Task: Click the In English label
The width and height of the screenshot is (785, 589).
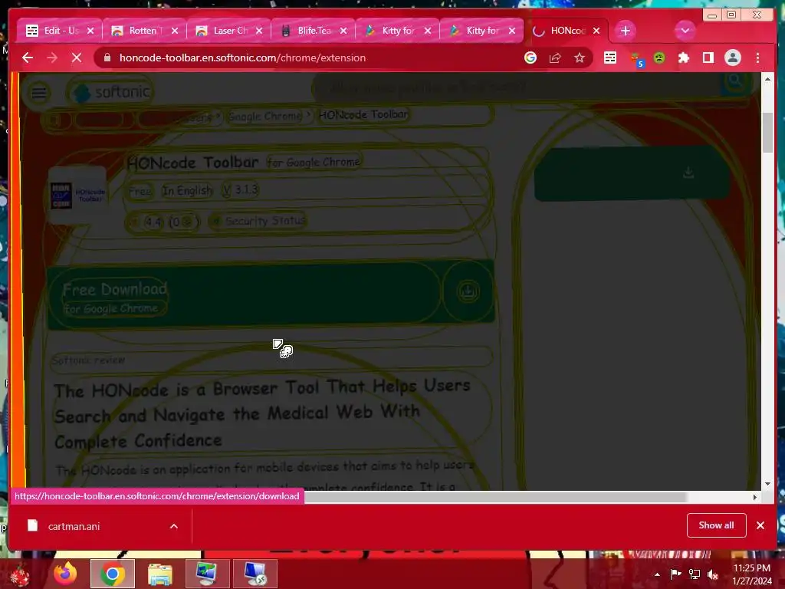Action: [x=187, y=191]
